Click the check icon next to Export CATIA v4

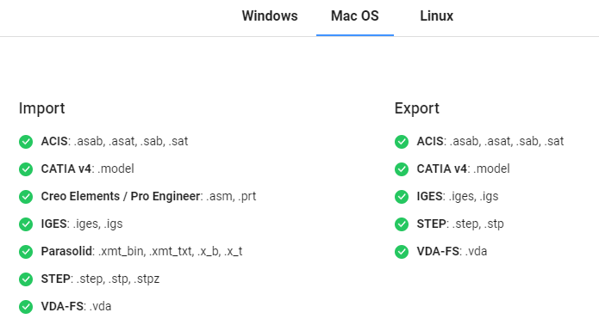(x=402, y=169)
